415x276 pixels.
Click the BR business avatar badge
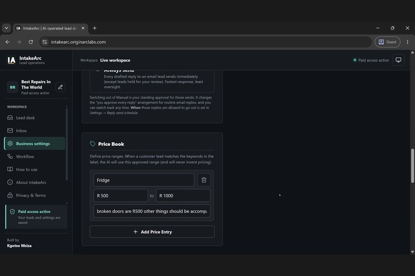tap(13, 87)
